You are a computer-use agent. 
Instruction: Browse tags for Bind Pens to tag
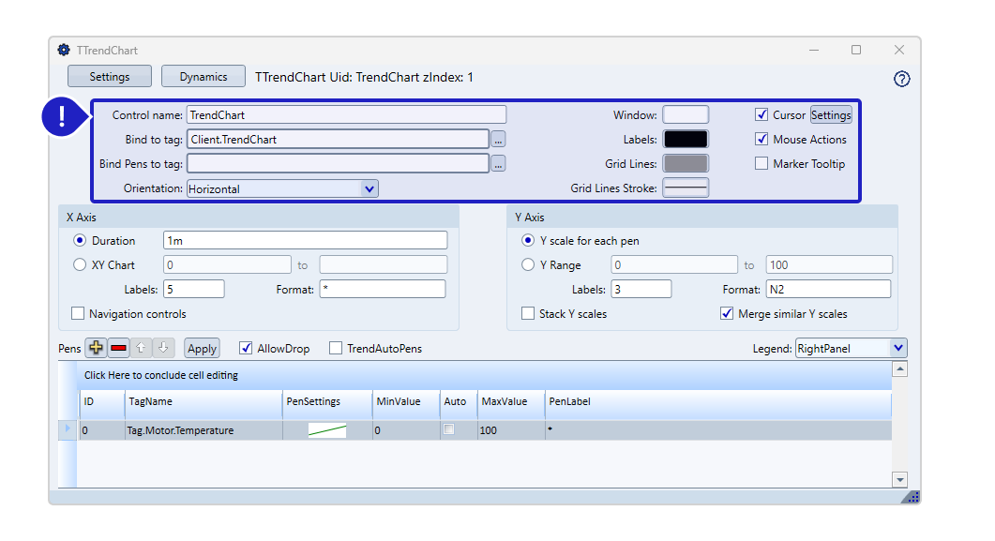point(498,164)
